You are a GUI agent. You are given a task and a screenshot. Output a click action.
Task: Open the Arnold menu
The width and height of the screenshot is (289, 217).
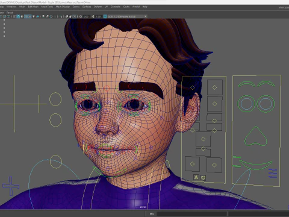(136, 7)
